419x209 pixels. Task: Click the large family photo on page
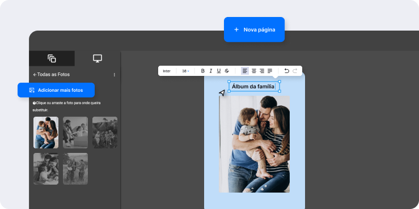pyautogui.click(x=255, y=144)
